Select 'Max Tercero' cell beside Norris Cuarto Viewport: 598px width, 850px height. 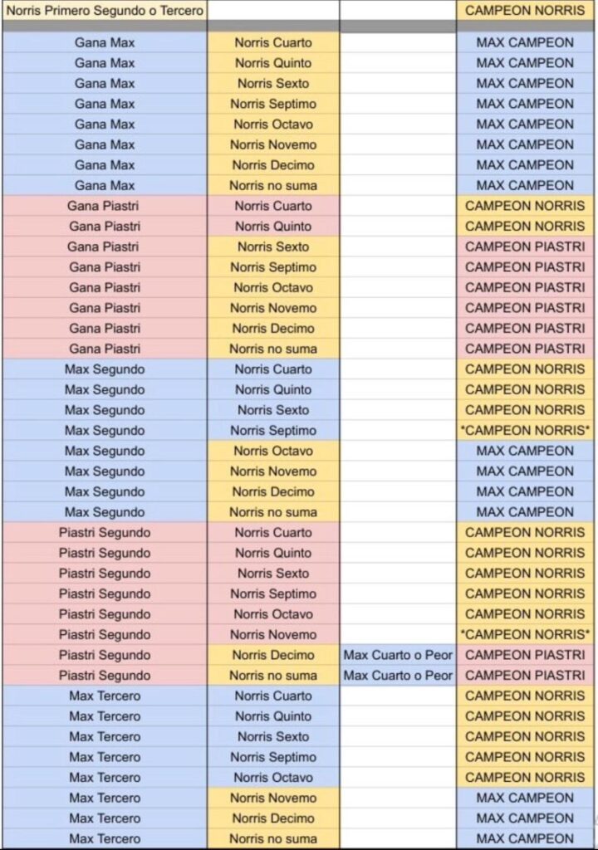point(105,696)
